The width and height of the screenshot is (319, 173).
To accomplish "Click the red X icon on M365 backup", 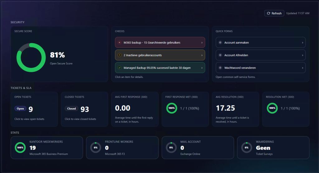I will (119, 42).
